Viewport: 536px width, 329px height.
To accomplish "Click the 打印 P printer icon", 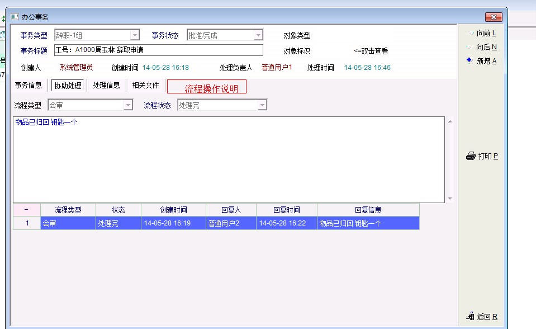I will pos(471,156).
